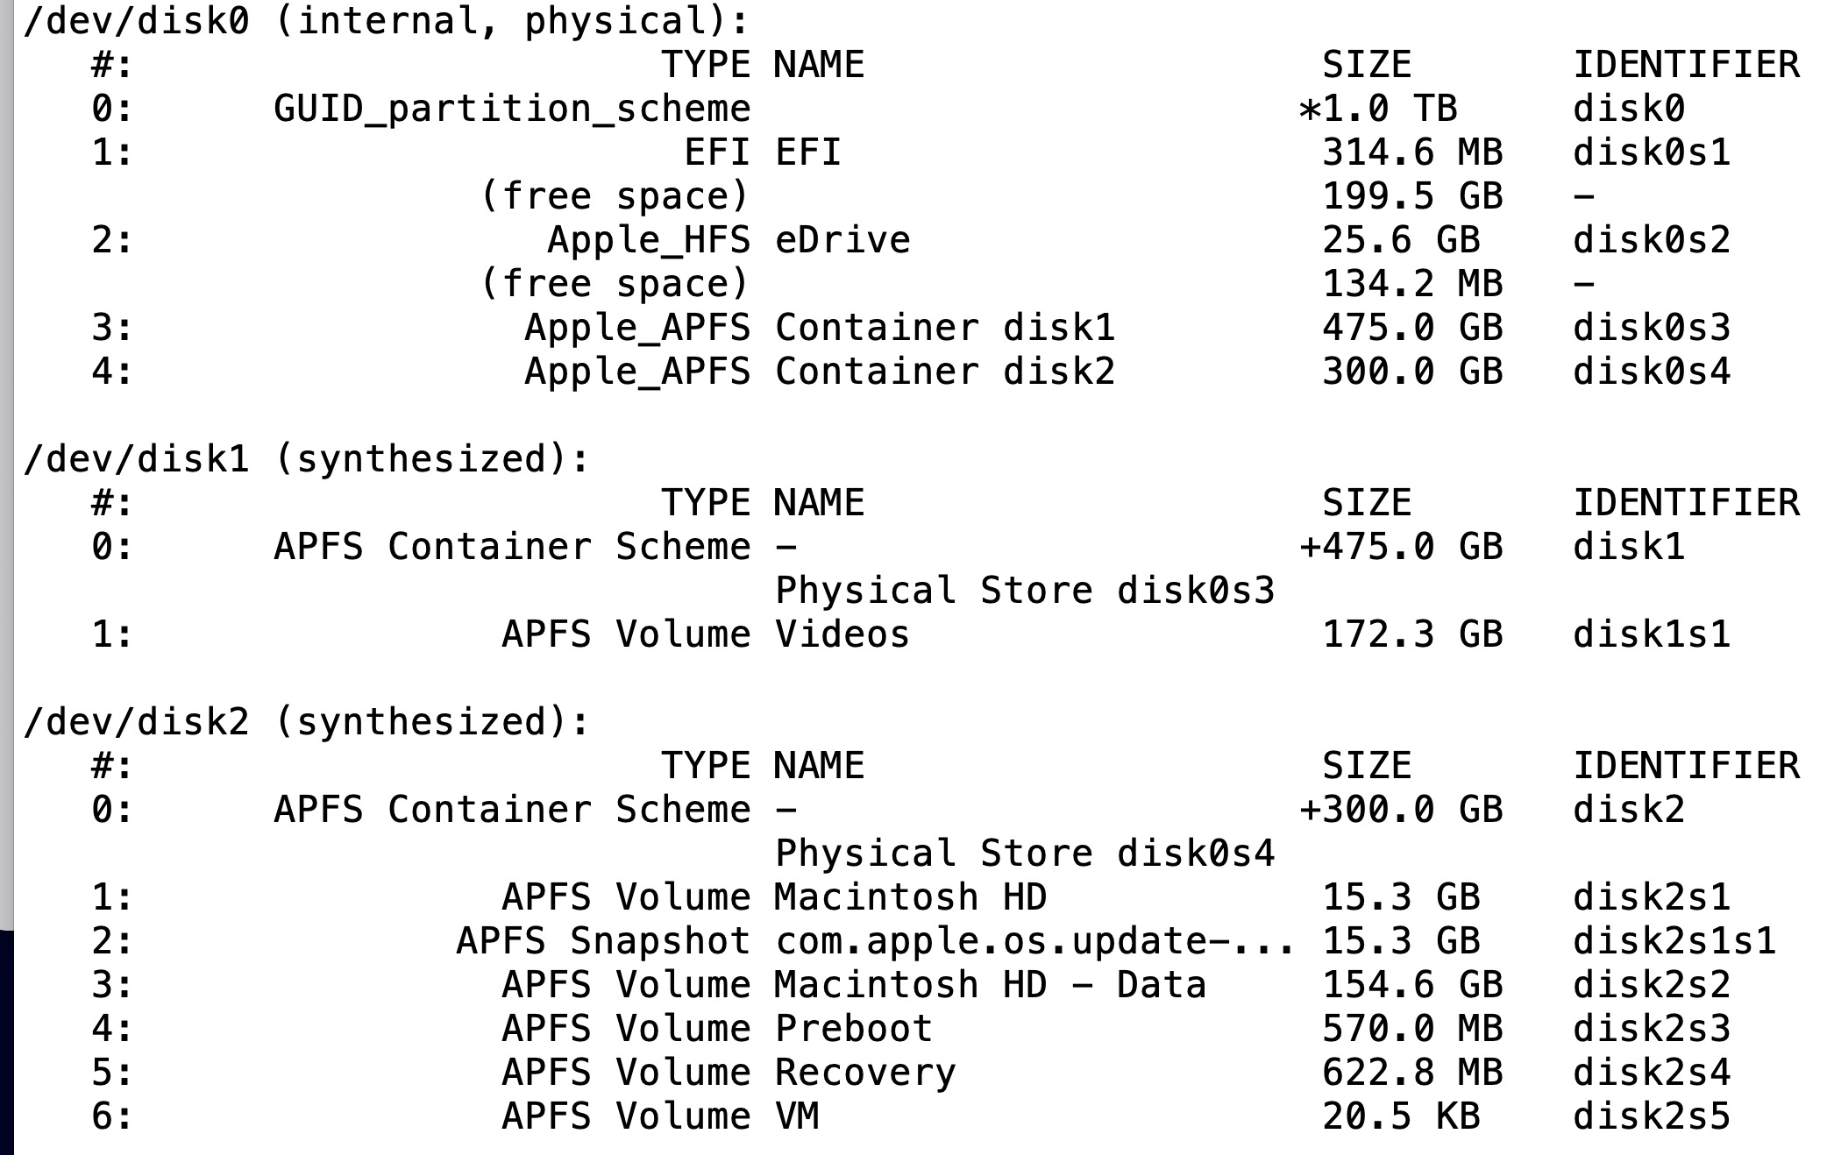Click the Recovery volume name
This screenshot has height=1155, width=1834.
pyautogui.click(x=865, y=1074)
